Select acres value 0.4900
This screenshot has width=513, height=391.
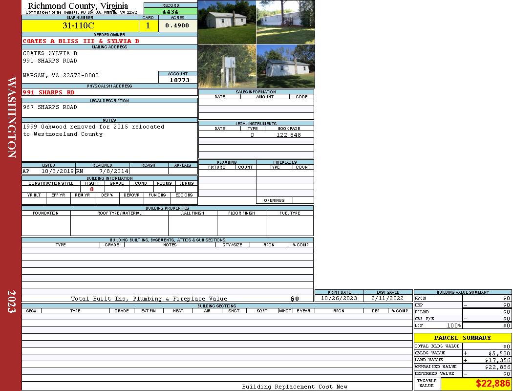coord(177,25)
